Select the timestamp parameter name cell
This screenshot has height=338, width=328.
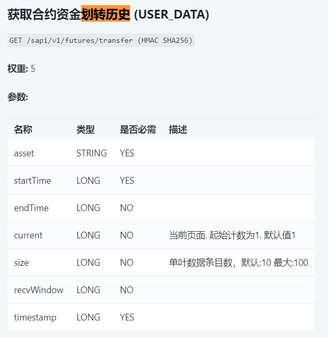[x=35, y=317]
